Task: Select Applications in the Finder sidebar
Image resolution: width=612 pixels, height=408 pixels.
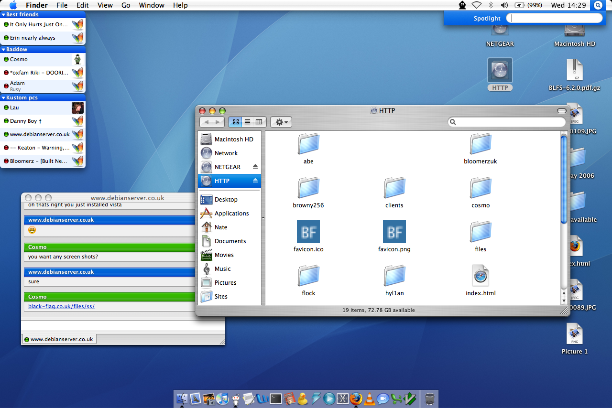Action: point(231,214)
